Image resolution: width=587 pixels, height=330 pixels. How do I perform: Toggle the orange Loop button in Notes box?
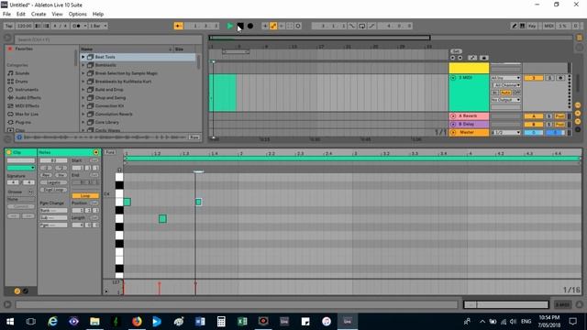pyautogui.click(x=85, y=195)
